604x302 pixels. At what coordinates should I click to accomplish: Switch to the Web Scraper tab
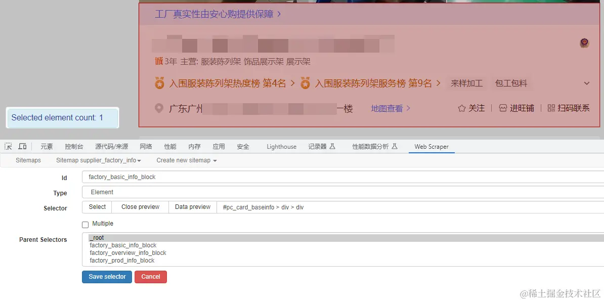(431, 146)
